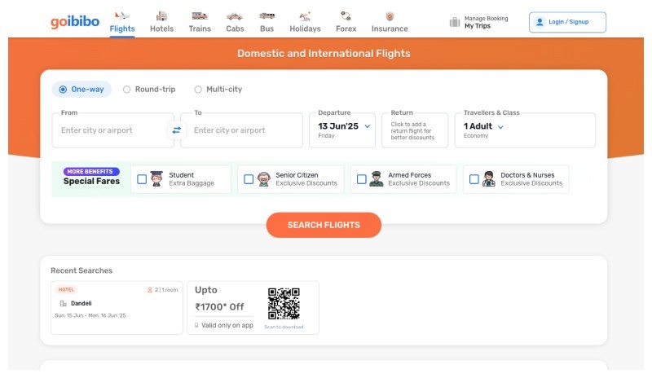Check the Doctors & Nurses fare checkbox
Viewport: 652px width, 378px height.
pos(474,179)
